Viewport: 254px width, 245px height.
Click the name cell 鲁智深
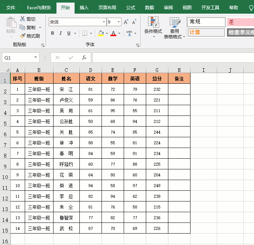[x=66, y=218]
